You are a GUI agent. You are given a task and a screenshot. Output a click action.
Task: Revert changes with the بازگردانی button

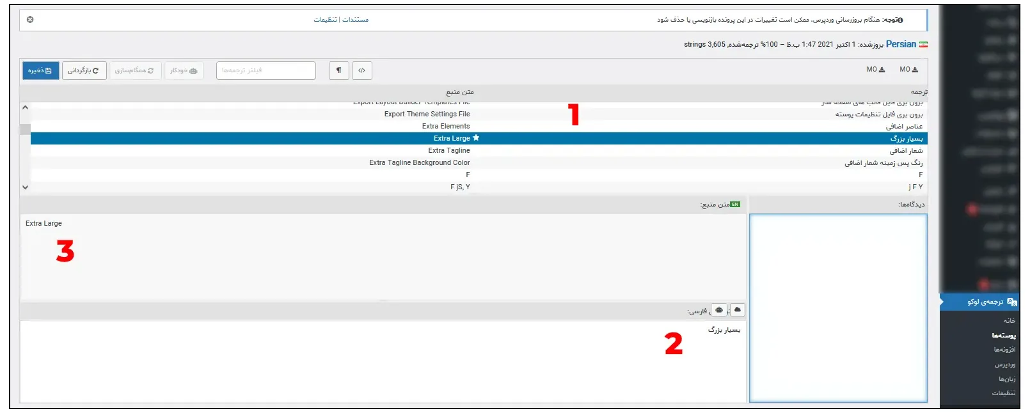(x=84, y=70)
